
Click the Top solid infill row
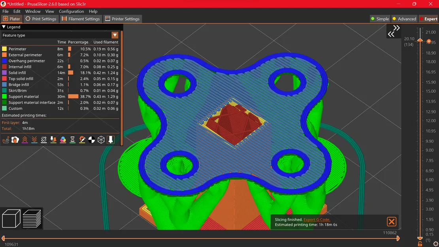pyautogui.click(x=60, y=79)
